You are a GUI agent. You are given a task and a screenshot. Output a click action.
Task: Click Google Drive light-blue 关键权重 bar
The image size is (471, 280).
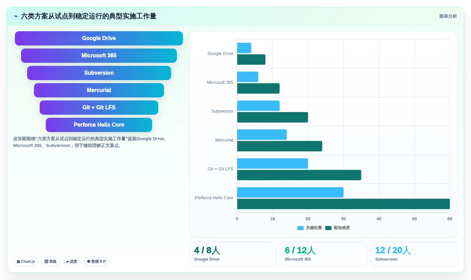point(244,48)
